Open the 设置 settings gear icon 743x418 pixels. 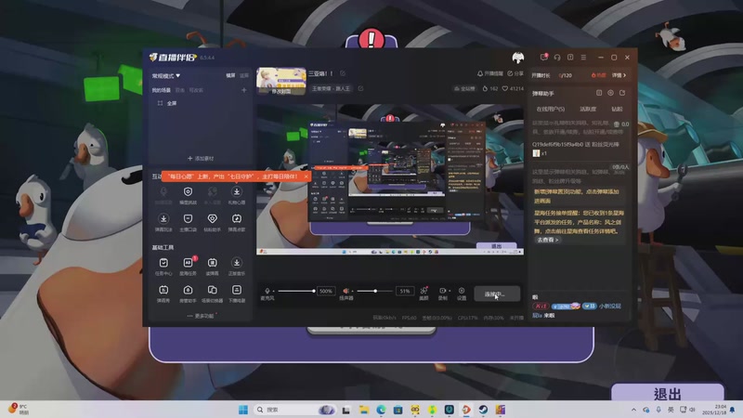click(462, 291)
